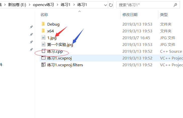Sort files by 名称 column
The height and width of the screenshot is (118, 183).
44,15
